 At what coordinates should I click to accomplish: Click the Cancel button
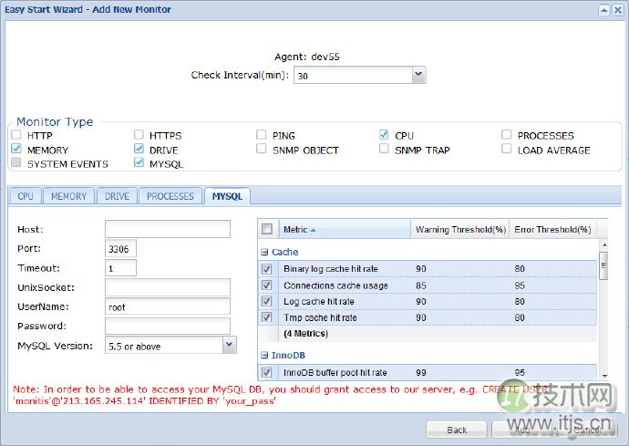click(588, 430)
